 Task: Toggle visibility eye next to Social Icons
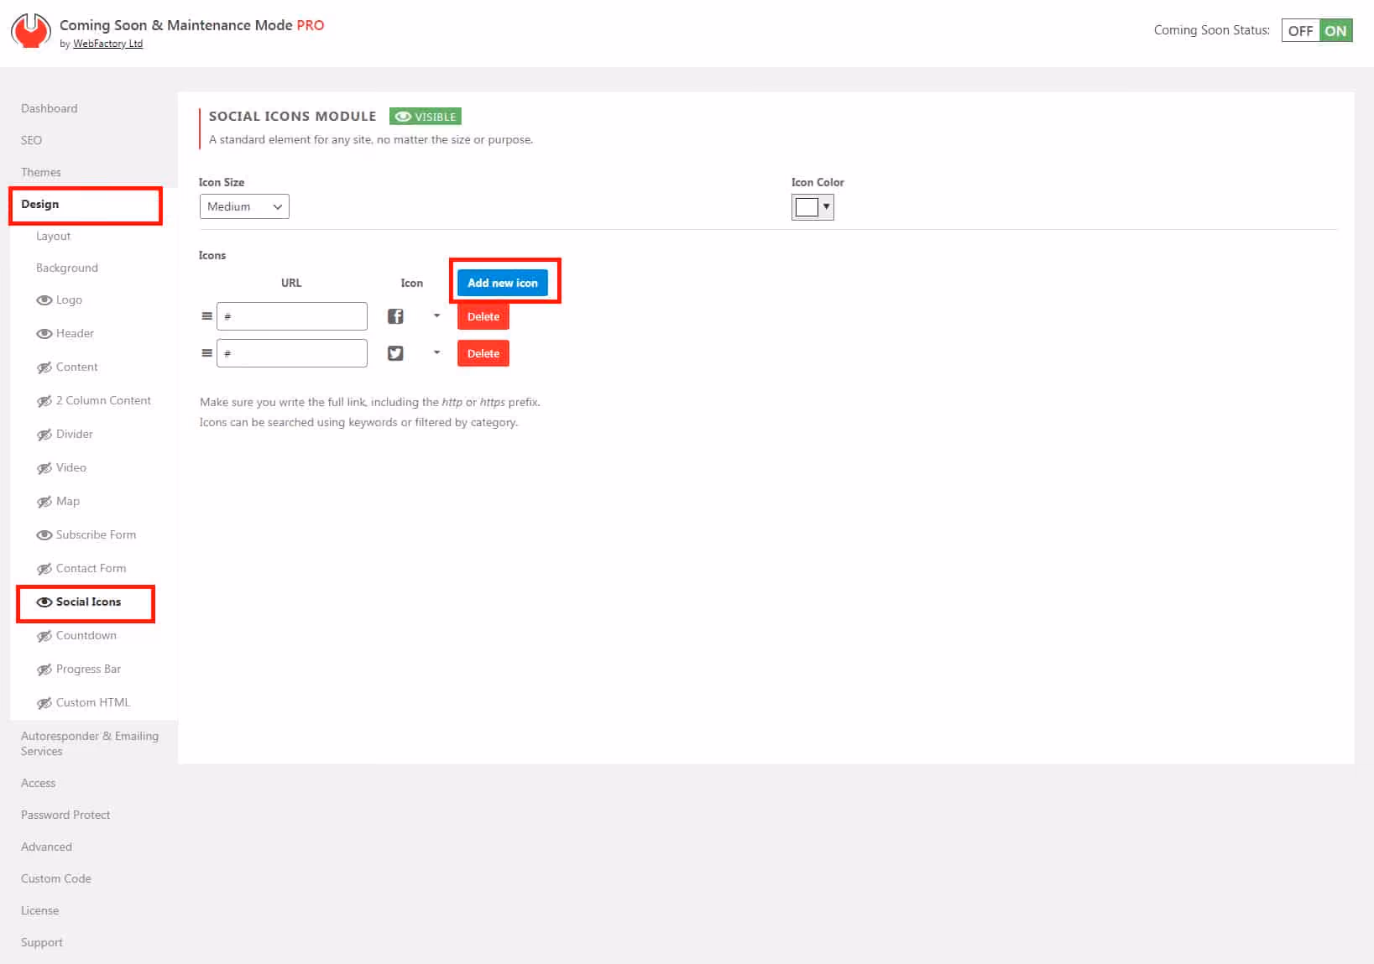click(44, 602)
